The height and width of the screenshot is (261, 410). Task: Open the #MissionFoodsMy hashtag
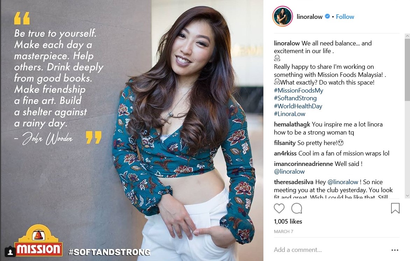pos(298,90)
